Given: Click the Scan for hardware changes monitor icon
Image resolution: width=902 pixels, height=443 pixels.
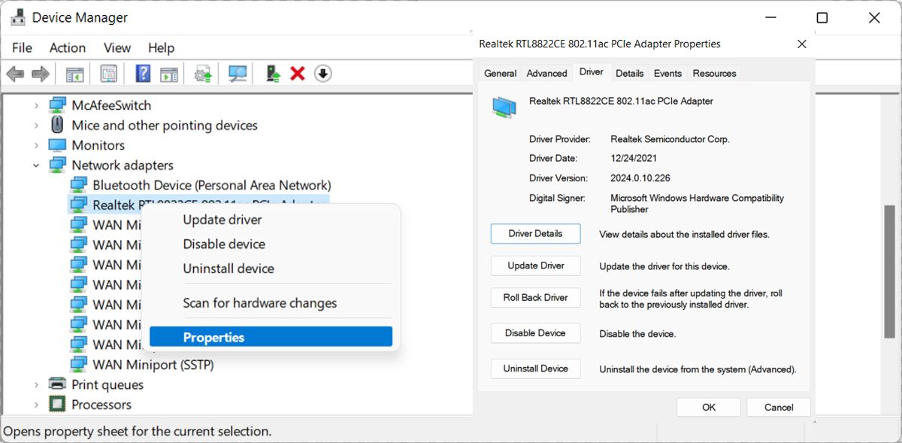Looking at the screenshot, I should [238, 74].
